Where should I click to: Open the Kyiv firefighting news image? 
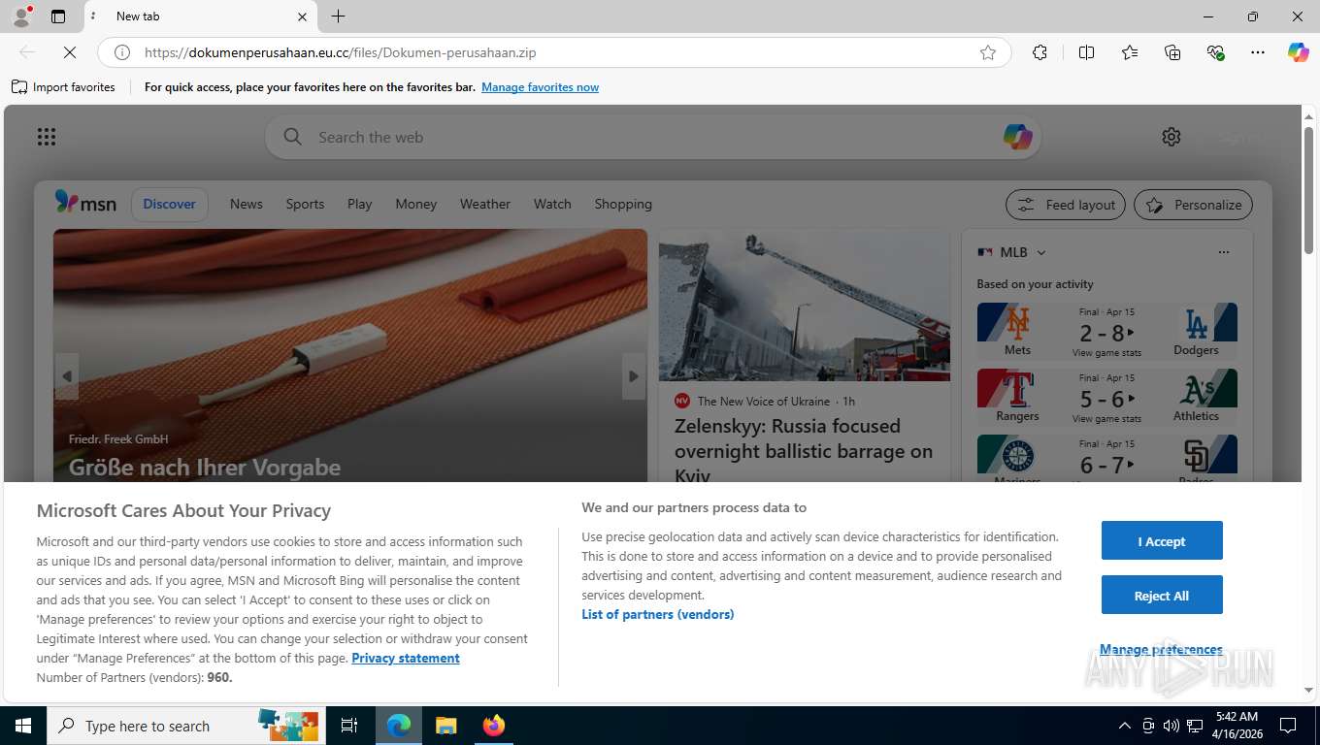click(805, 306)
